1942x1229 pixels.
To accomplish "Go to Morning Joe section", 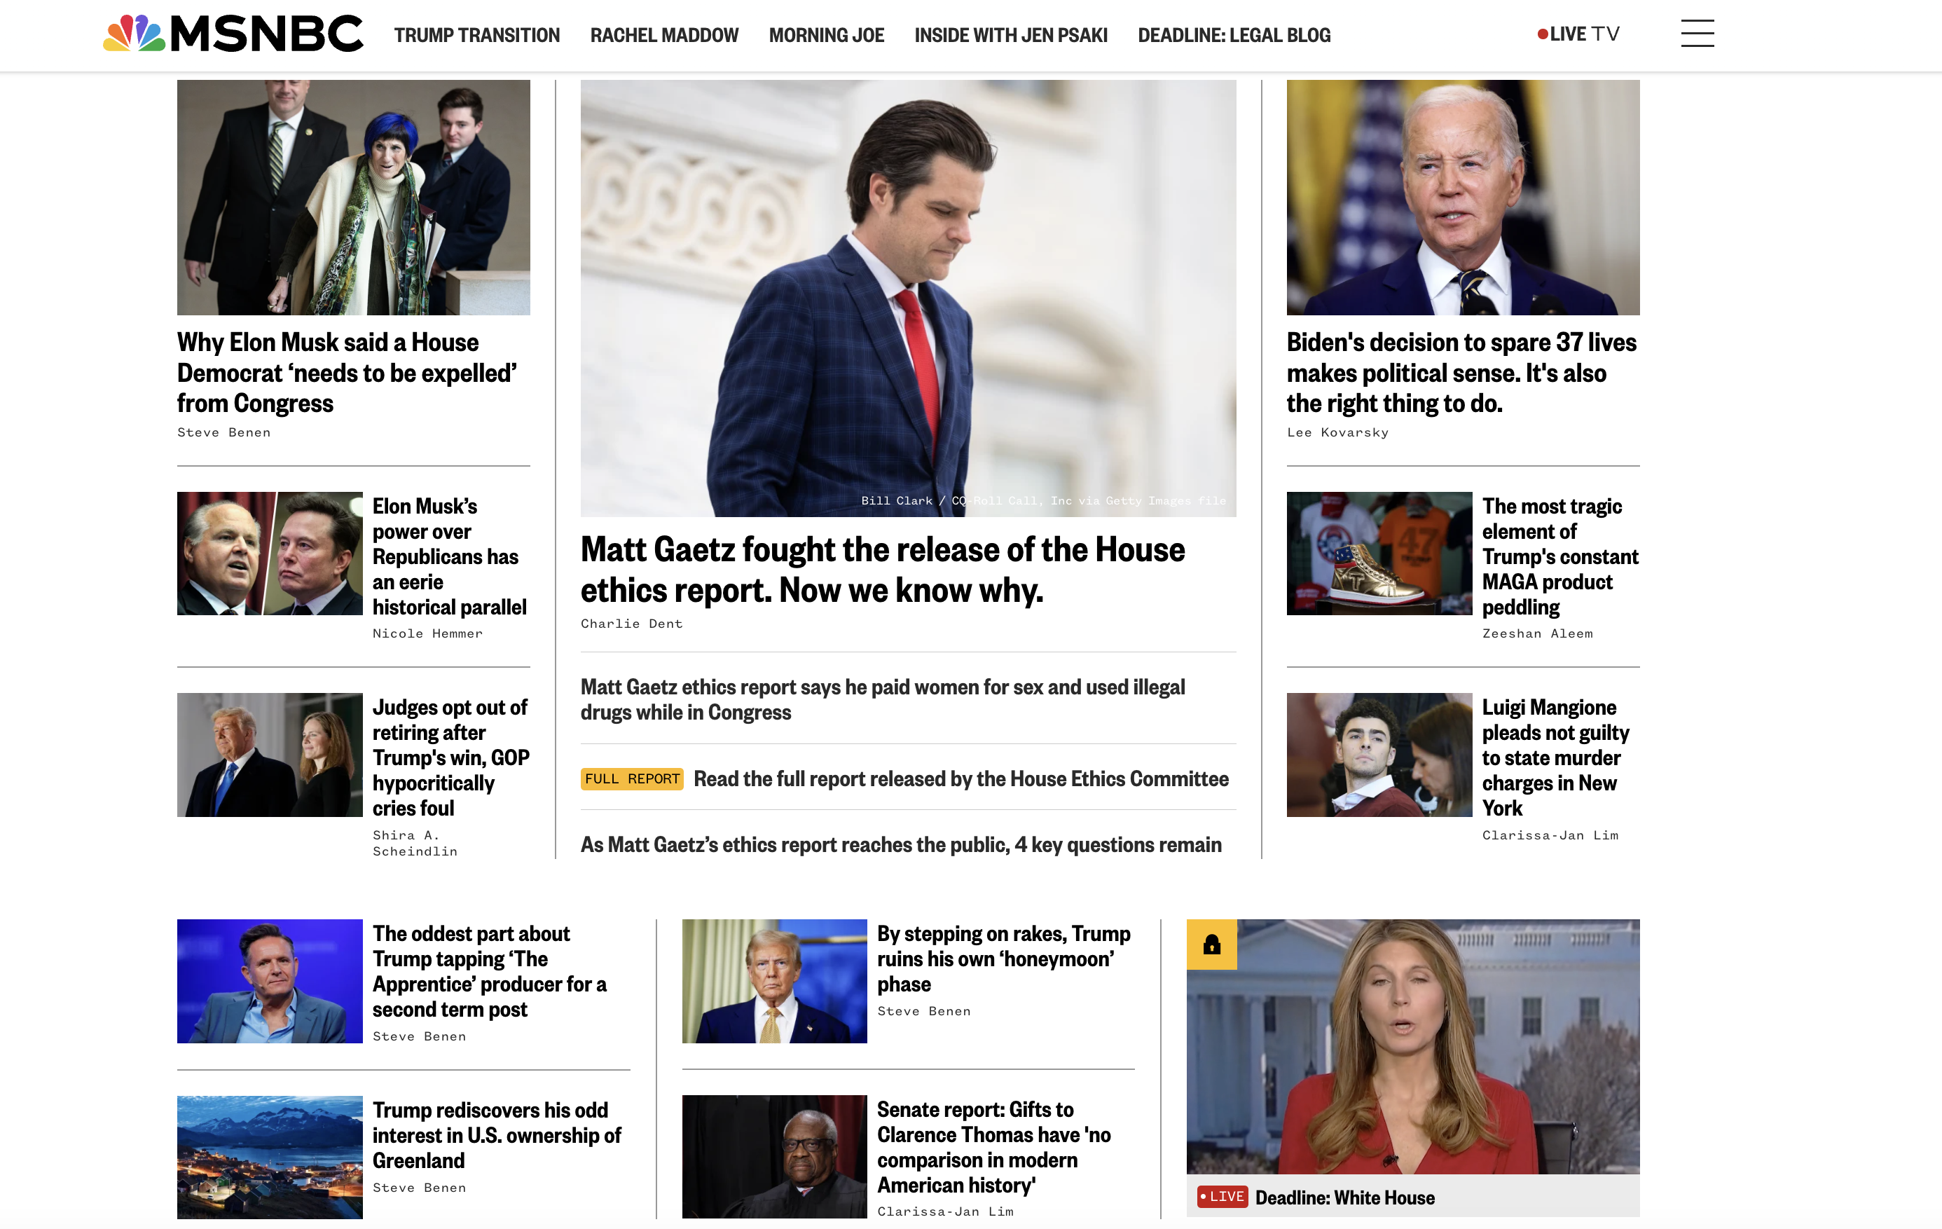I will pos(827,36).
